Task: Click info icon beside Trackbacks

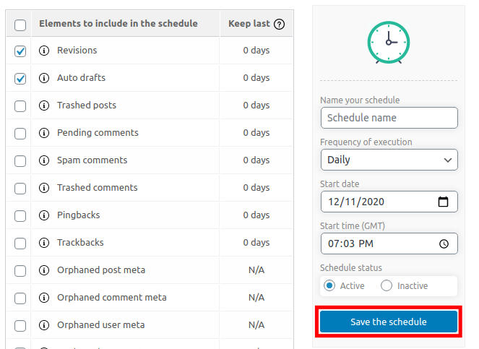Action: point(43,243)
